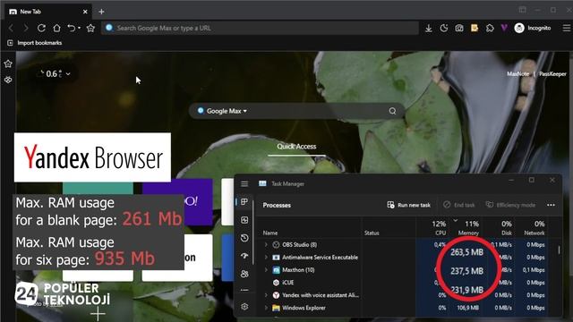Expand the Windows Explorer process
573x322 pixels.
(x=266, y=308)
